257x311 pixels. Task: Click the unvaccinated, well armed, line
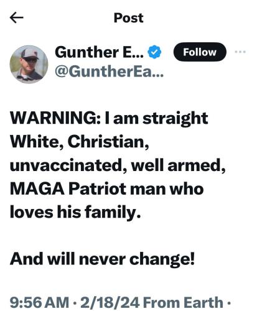click(x=118, y=165)
